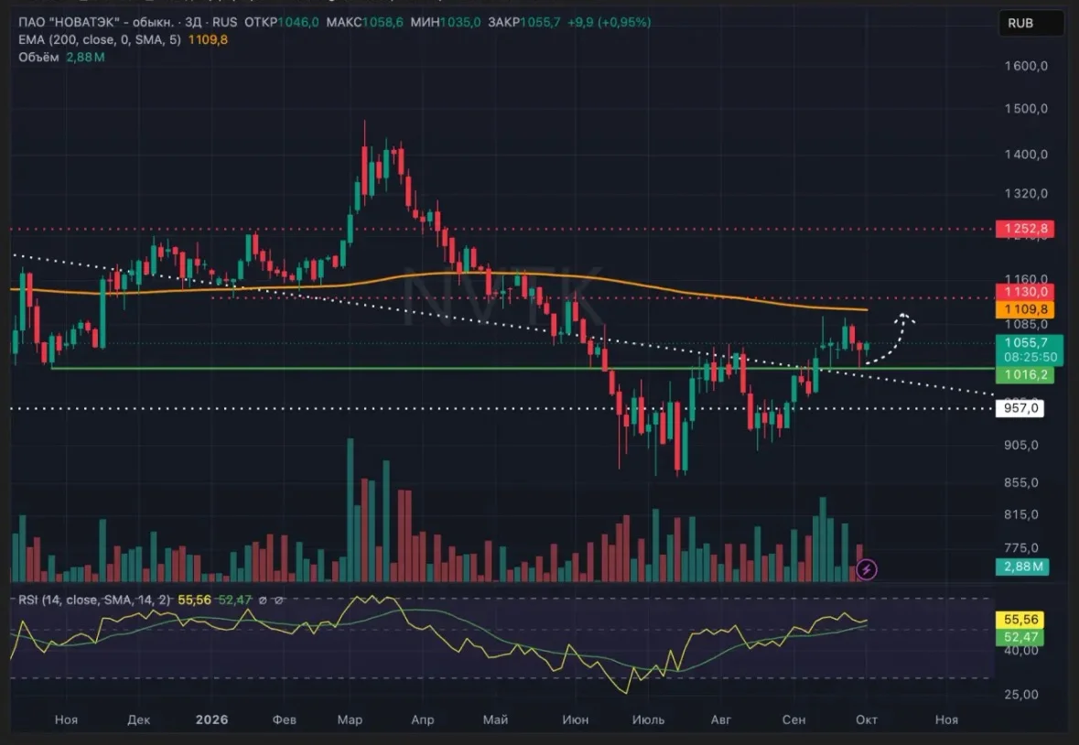Image resolution: width=1079 pixels, height=745 pixels.
Task: Click the 905,0 price scale tick
Action: coord(1021,445)
